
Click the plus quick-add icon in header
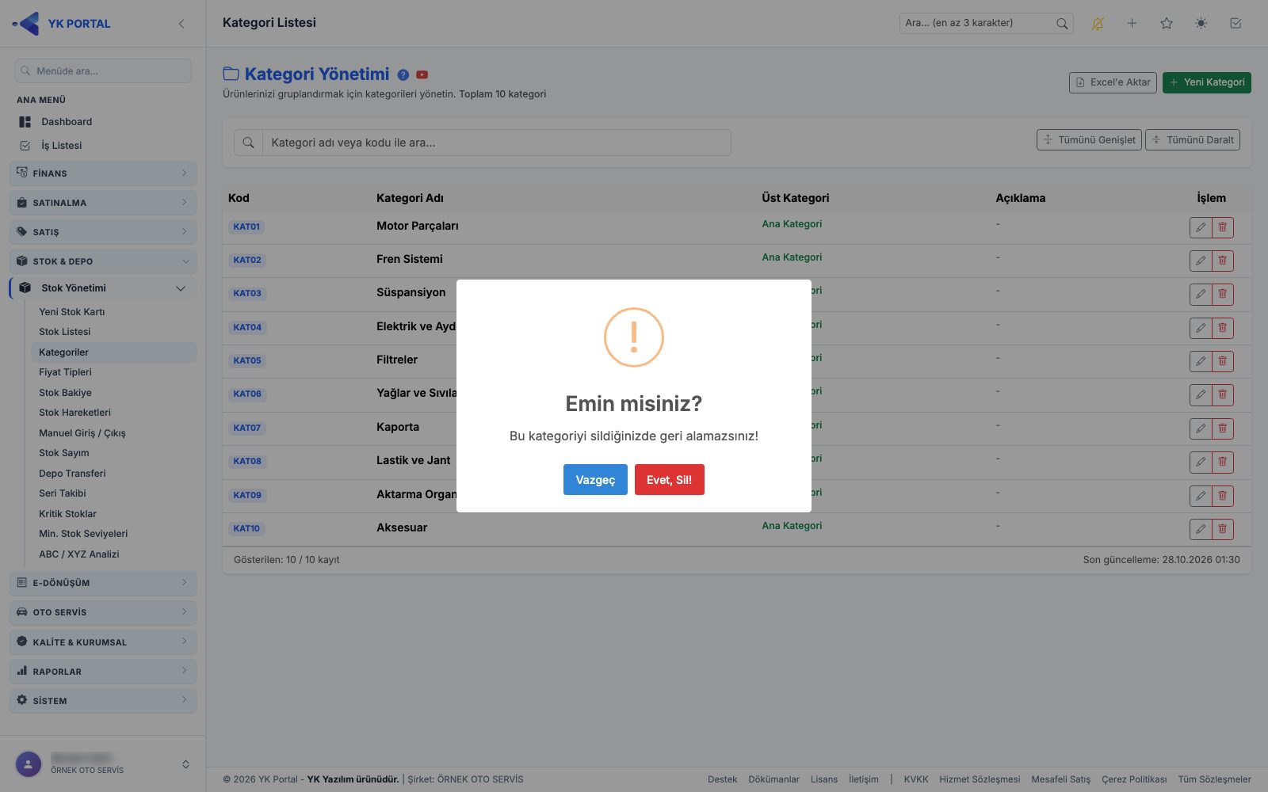[1132, 24]
